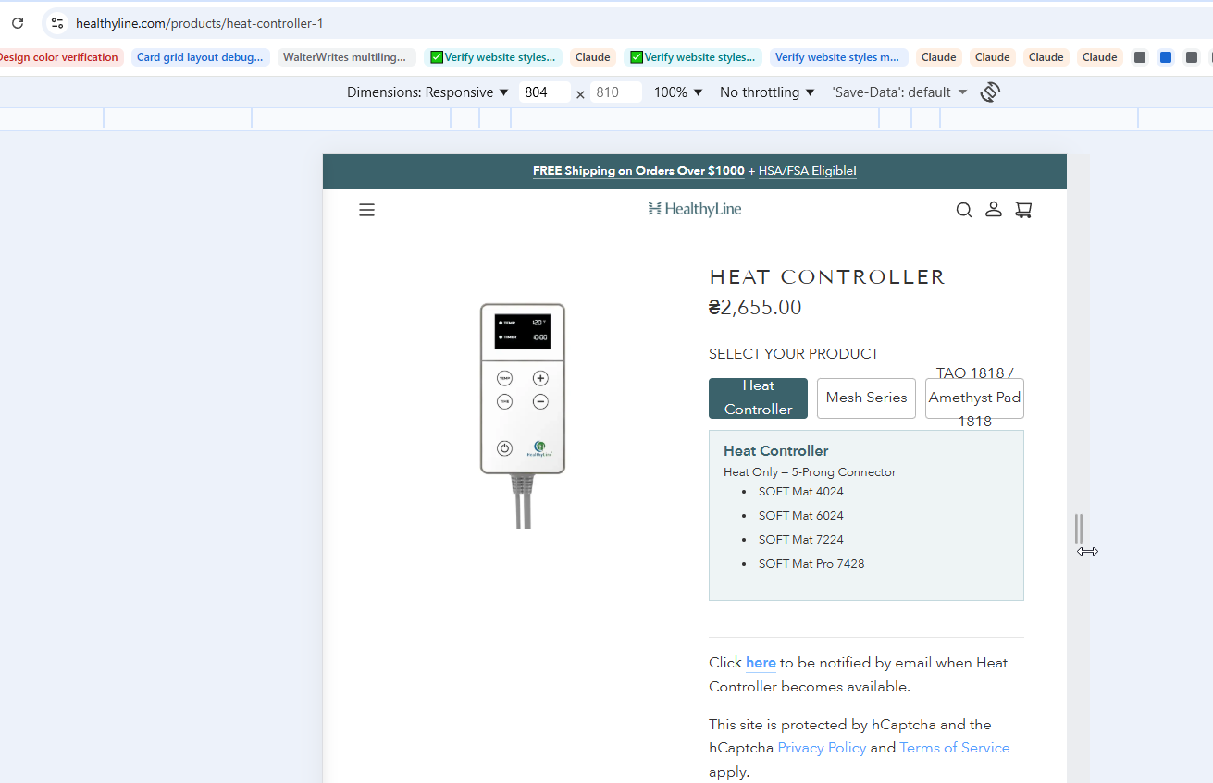Image resolution: width=1213 pixels, height=783 pixels.
Task: Click the SELECT YOUR PRODUCT label
Action: coord(794,354)
